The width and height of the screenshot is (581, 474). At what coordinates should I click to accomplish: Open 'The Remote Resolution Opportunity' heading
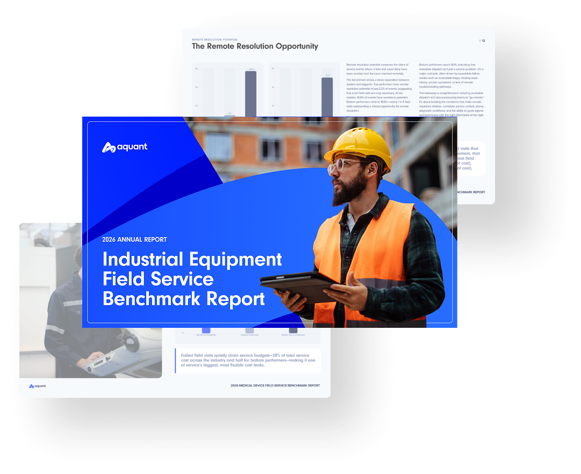point(254,47)
